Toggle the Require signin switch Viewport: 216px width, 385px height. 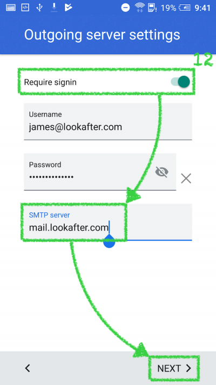[x=181, y=82]
